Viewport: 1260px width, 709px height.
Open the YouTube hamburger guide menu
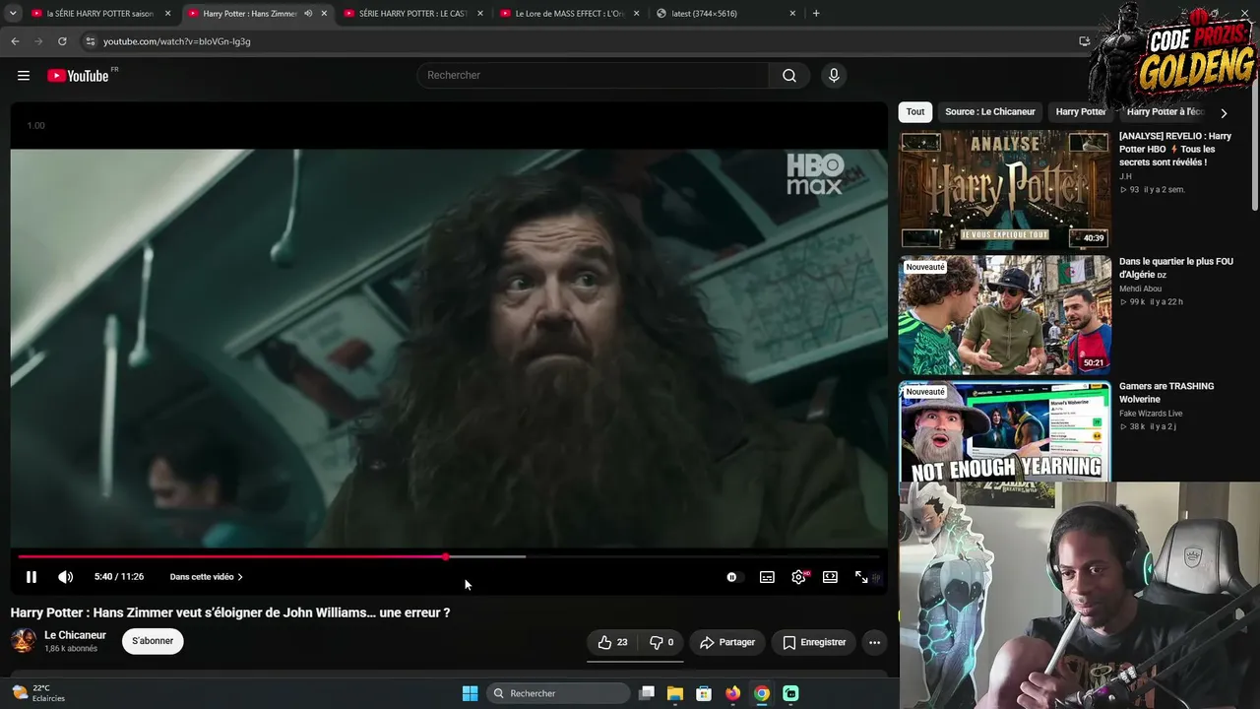point(24,76)
